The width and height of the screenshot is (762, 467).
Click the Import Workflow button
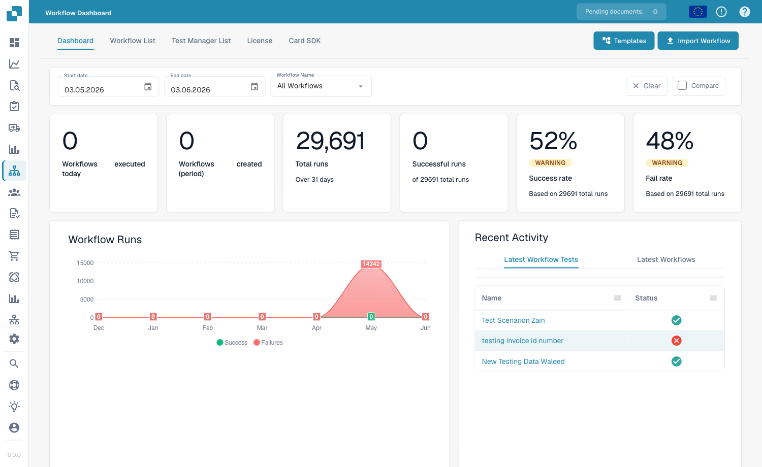tap(698, 41)
